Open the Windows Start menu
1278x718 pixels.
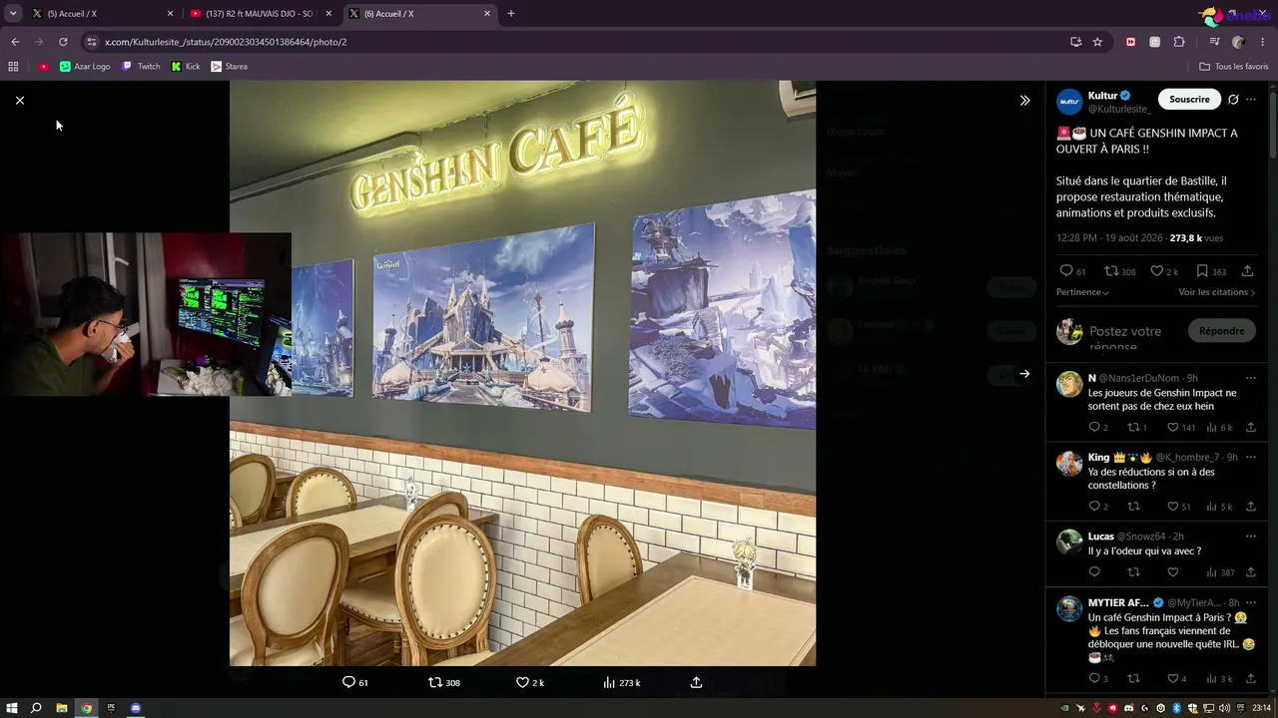pyautogui.click(x=12, y=708)
